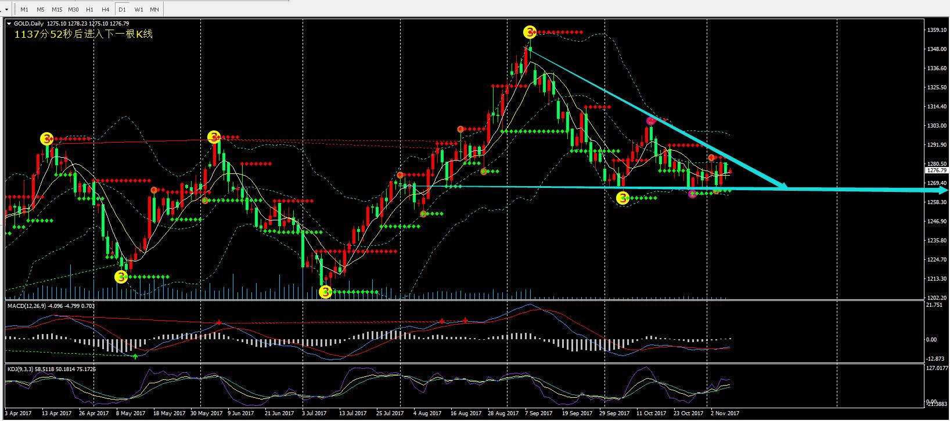Viewport: 950px width, 421px height.
Task: Click the 1325.50 price axis label
Action: point(936,88)
